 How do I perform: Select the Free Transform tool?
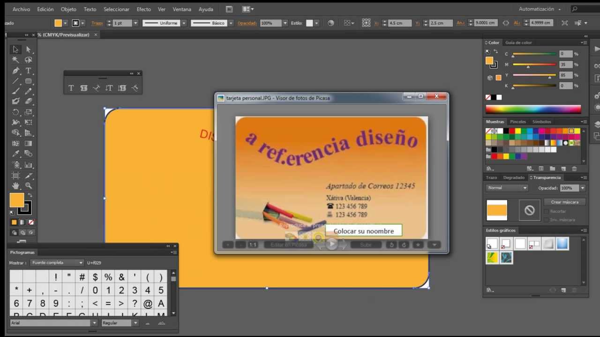pos(29,123)
